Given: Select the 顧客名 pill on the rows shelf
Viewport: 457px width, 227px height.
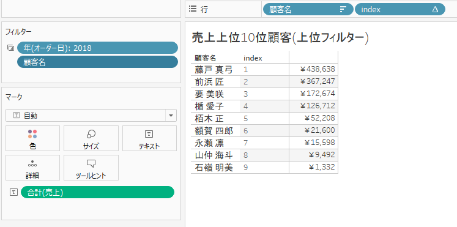Looking at the screenshot, I should click(x=308, y=9).
